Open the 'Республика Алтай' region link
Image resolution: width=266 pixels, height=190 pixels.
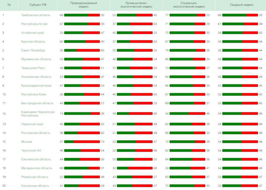(x=34, y=24)
